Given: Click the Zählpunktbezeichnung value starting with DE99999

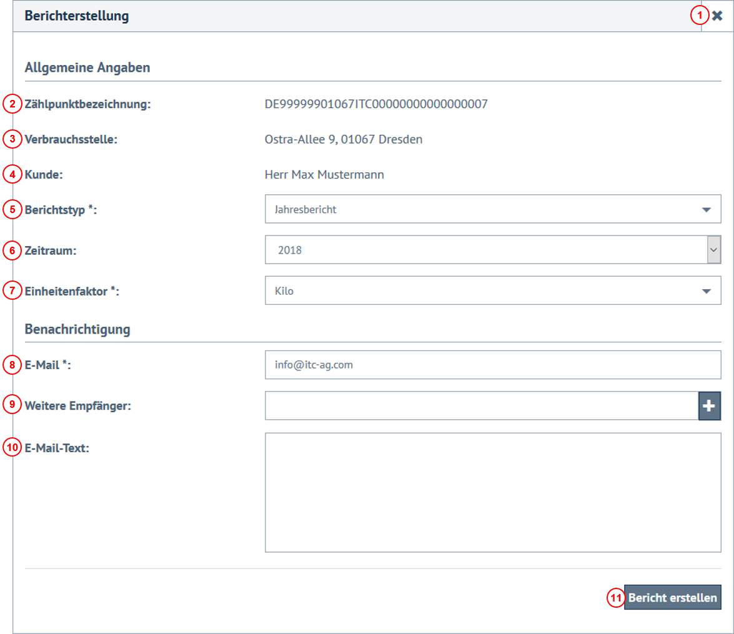Looking at the screenshot, I should coord(376,104).
